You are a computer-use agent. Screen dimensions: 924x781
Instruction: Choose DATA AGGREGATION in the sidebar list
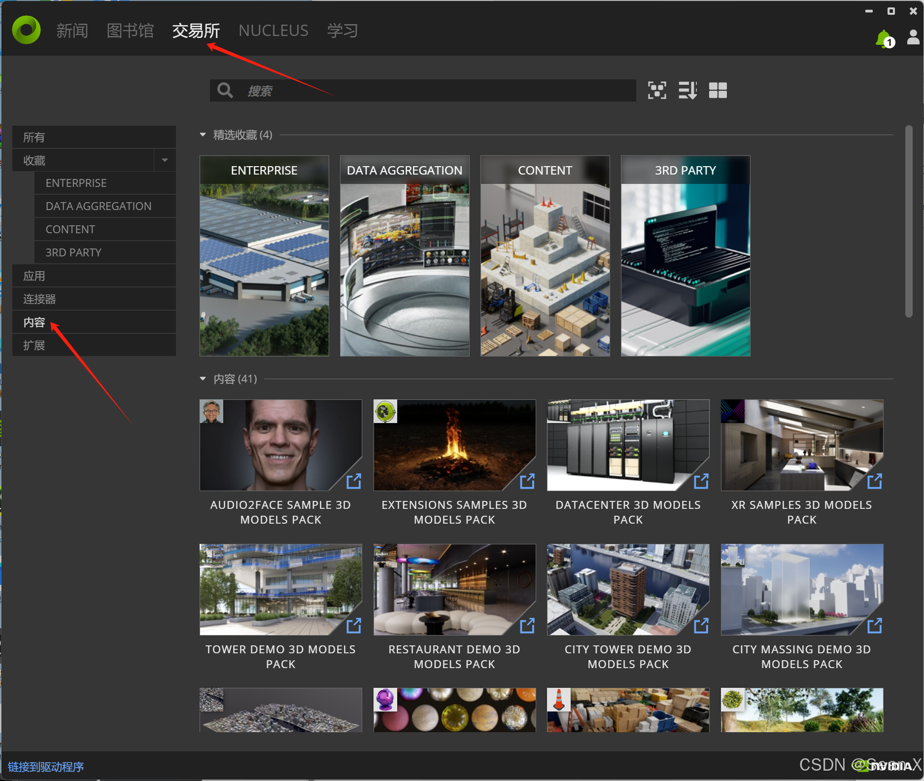[105, 206]
